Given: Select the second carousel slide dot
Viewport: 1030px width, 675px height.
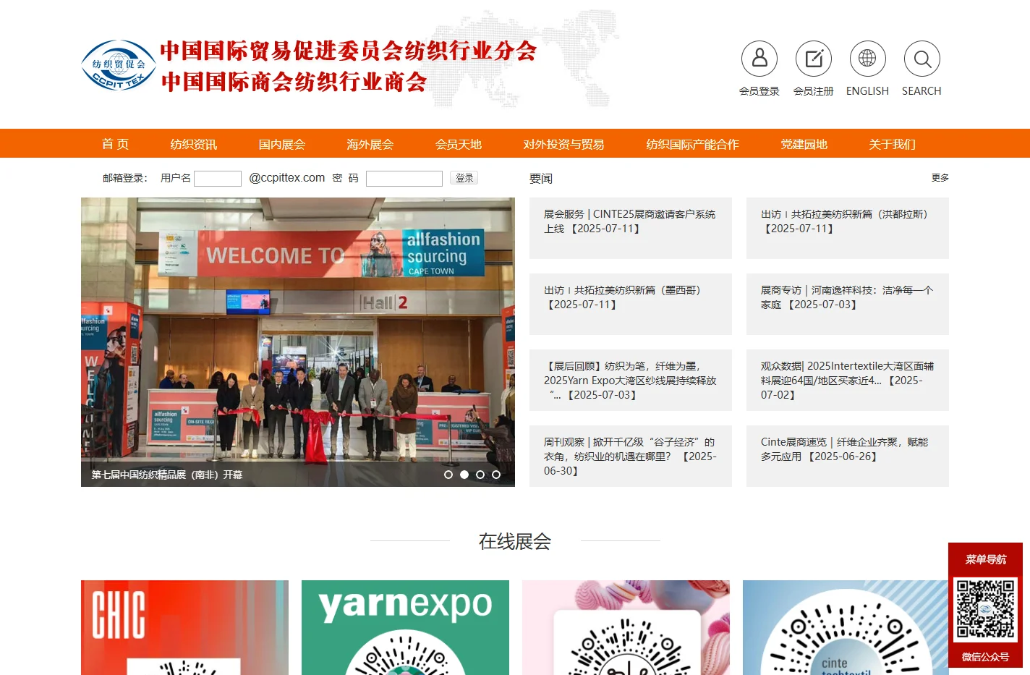Looking at the screenshot, I should [464, 475].
